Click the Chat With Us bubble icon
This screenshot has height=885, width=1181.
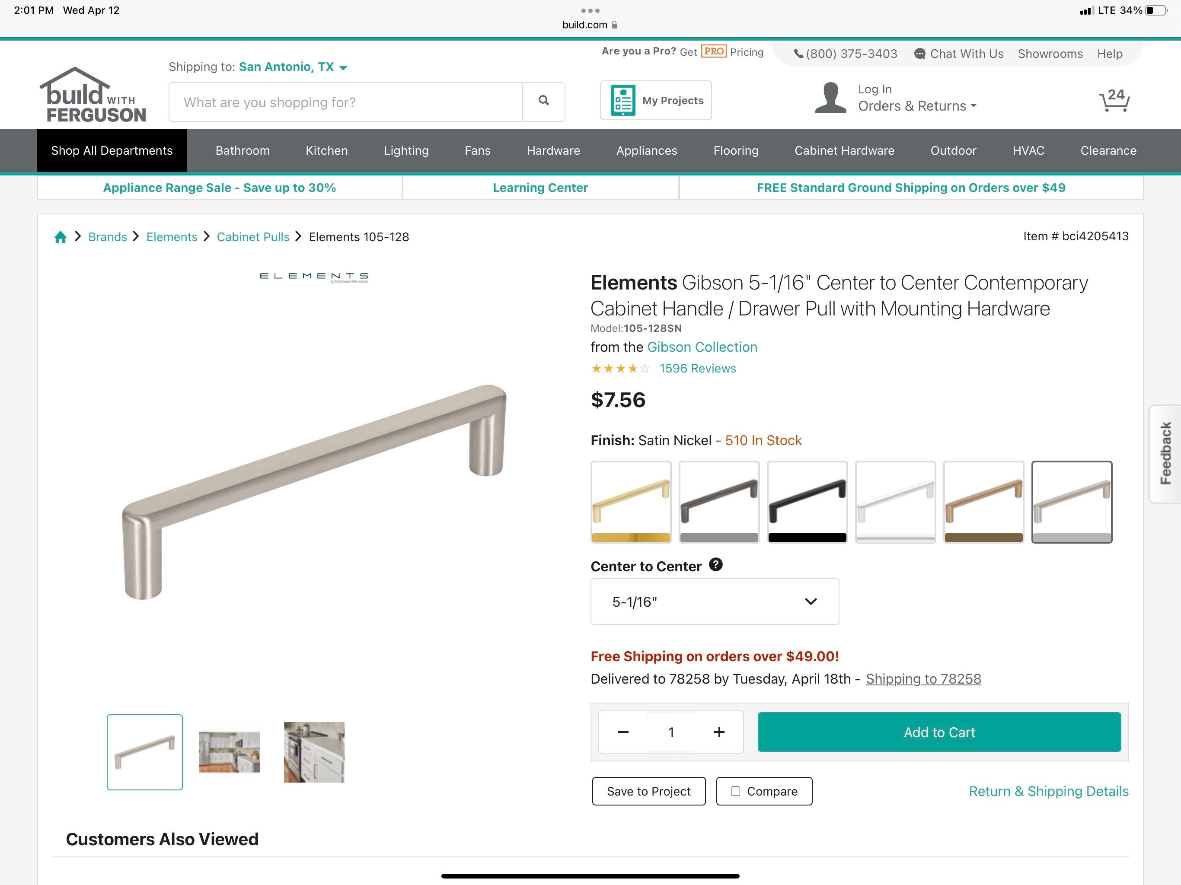coord(919,54)
